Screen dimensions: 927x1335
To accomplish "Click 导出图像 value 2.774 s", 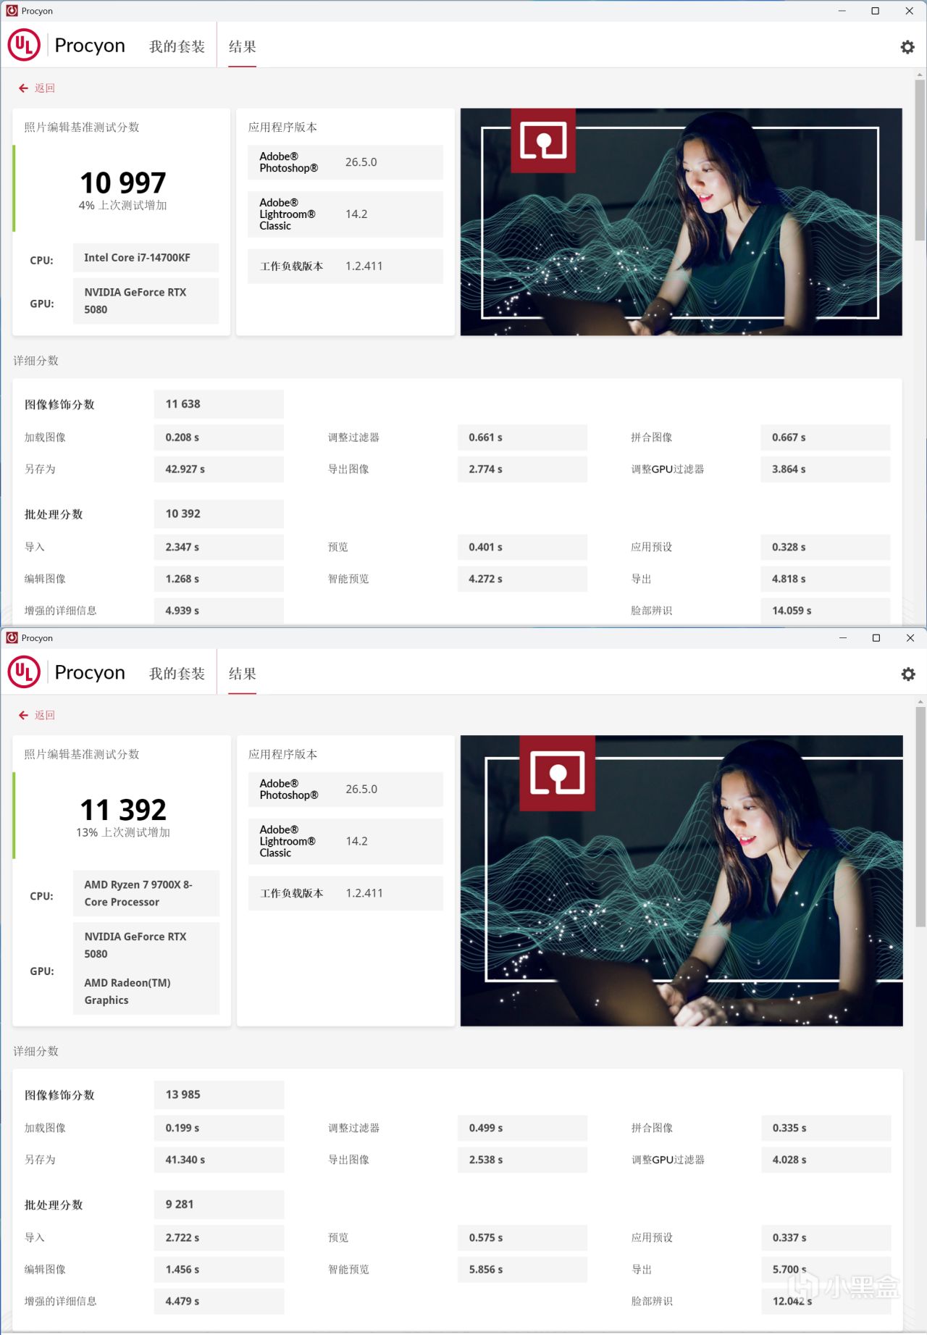I will click(522, 469).
